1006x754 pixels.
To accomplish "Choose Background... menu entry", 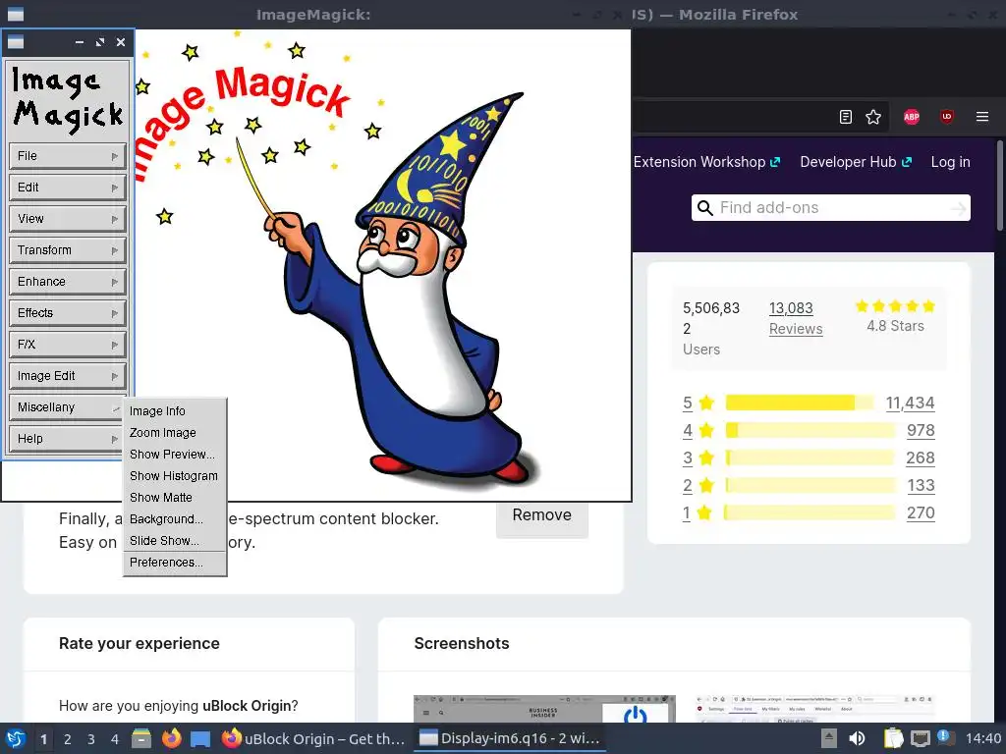I will coord(175,519).
